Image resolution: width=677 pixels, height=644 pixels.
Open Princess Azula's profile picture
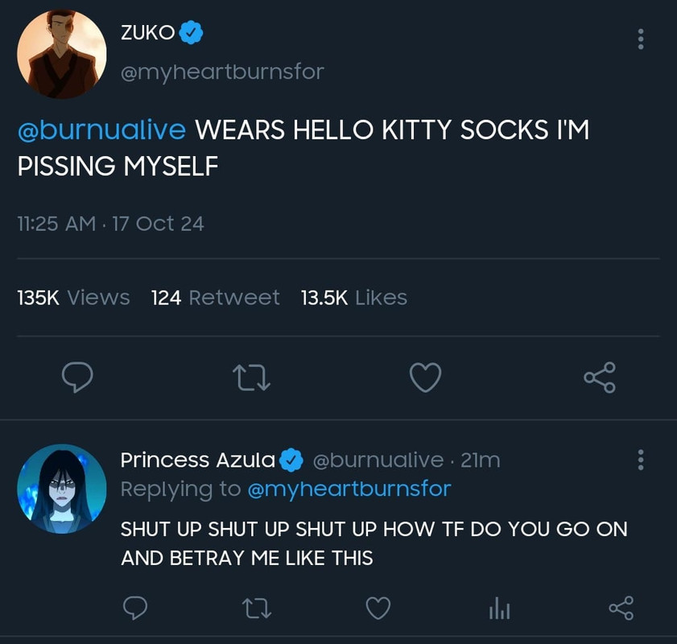coord(62,489)
